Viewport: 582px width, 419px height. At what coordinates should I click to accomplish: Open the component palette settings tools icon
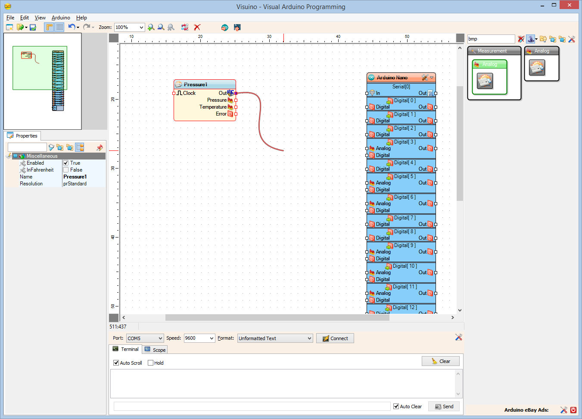[x=572, y=39]
